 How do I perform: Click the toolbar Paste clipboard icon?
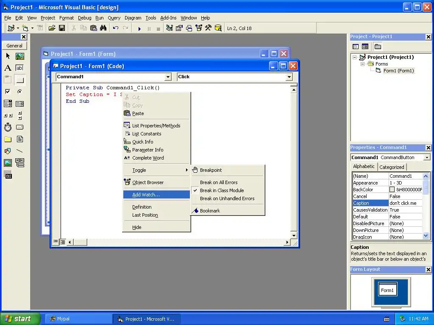pyautogui.click(x=94, y=28)
